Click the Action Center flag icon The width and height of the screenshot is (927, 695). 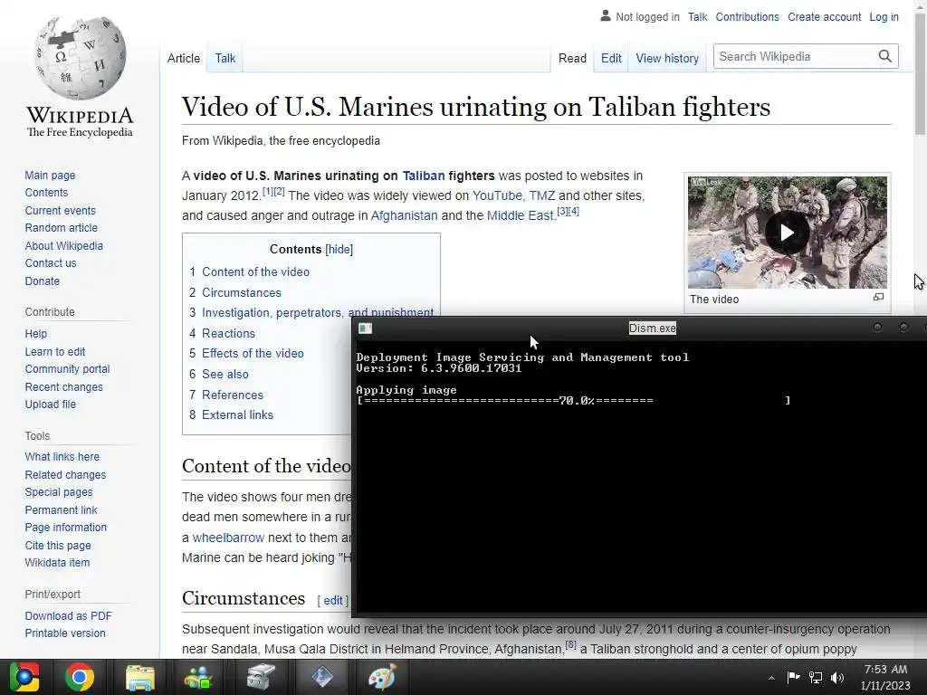[x=793, y=677]
